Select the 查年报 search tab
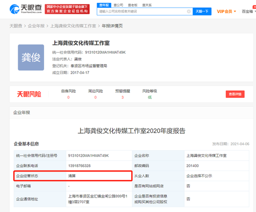The image size is (256, 212). [x=104, y=5]
